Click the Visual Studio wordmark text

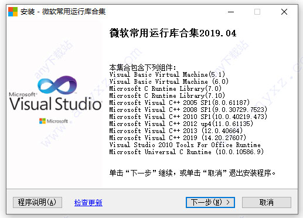[x=56, y=104]
